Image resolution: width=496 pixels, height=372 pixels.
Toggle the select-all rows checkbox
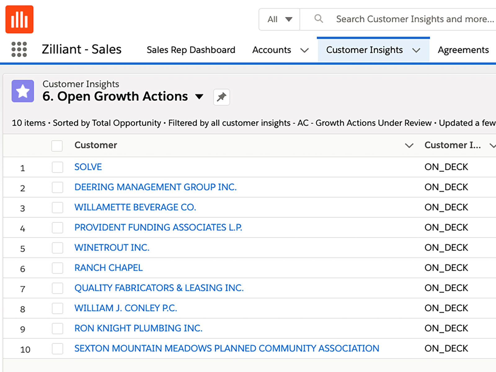(x=57, y=146)
